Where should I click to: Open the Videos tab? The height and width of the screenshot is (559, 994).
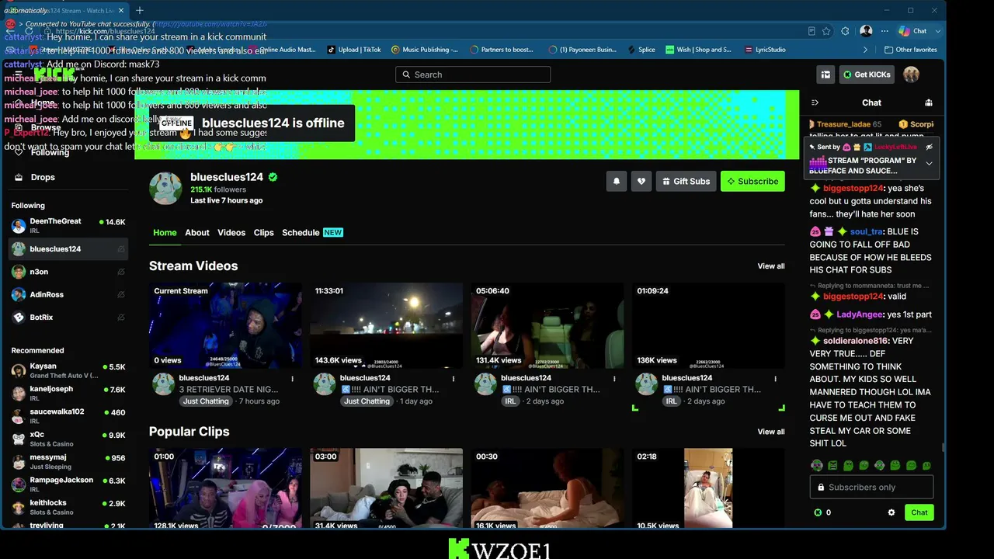pos(231,233)
